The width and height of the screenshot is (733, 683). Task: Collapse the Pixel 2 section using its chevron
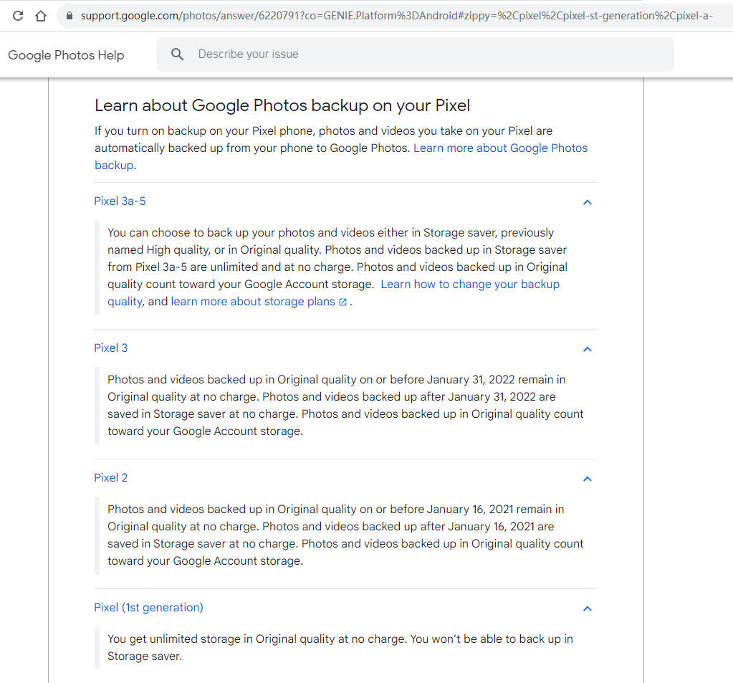[x=587, y=479]
